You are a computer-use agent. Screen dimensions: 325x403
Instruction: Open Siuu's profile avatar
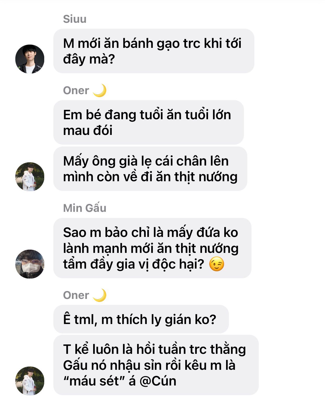click(30, 59)
